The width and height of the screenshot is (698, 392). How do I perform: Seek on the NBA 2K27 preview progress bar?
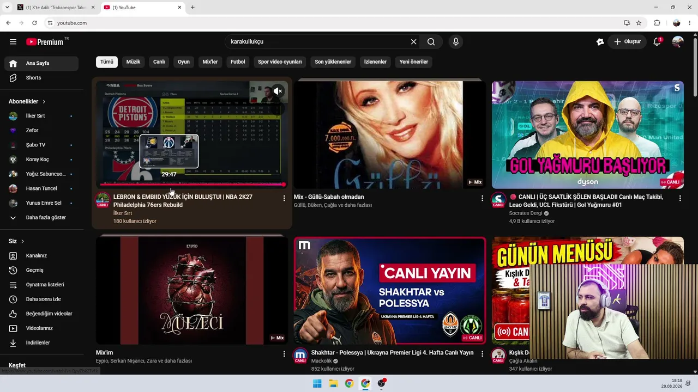(x=192, y=185)
